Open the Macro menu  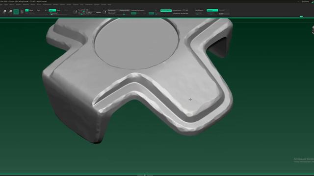point(12,4)
